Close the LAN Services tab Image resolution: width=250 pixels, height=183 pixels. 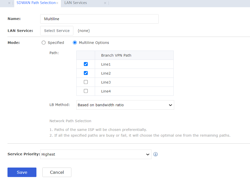105,3
